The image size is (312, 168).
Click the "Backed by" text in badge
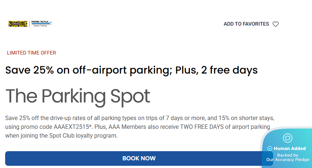[287, 155]
